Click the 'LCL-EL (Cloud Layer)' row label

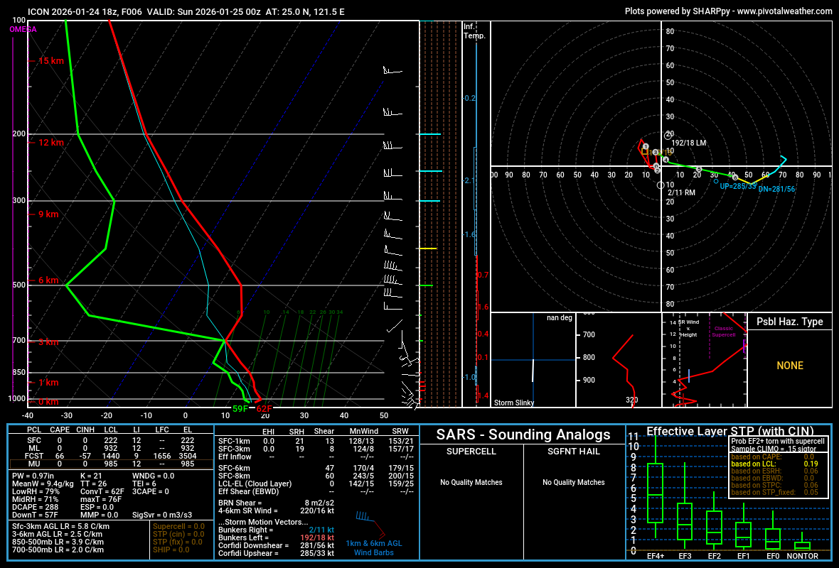tap(255, 484)
